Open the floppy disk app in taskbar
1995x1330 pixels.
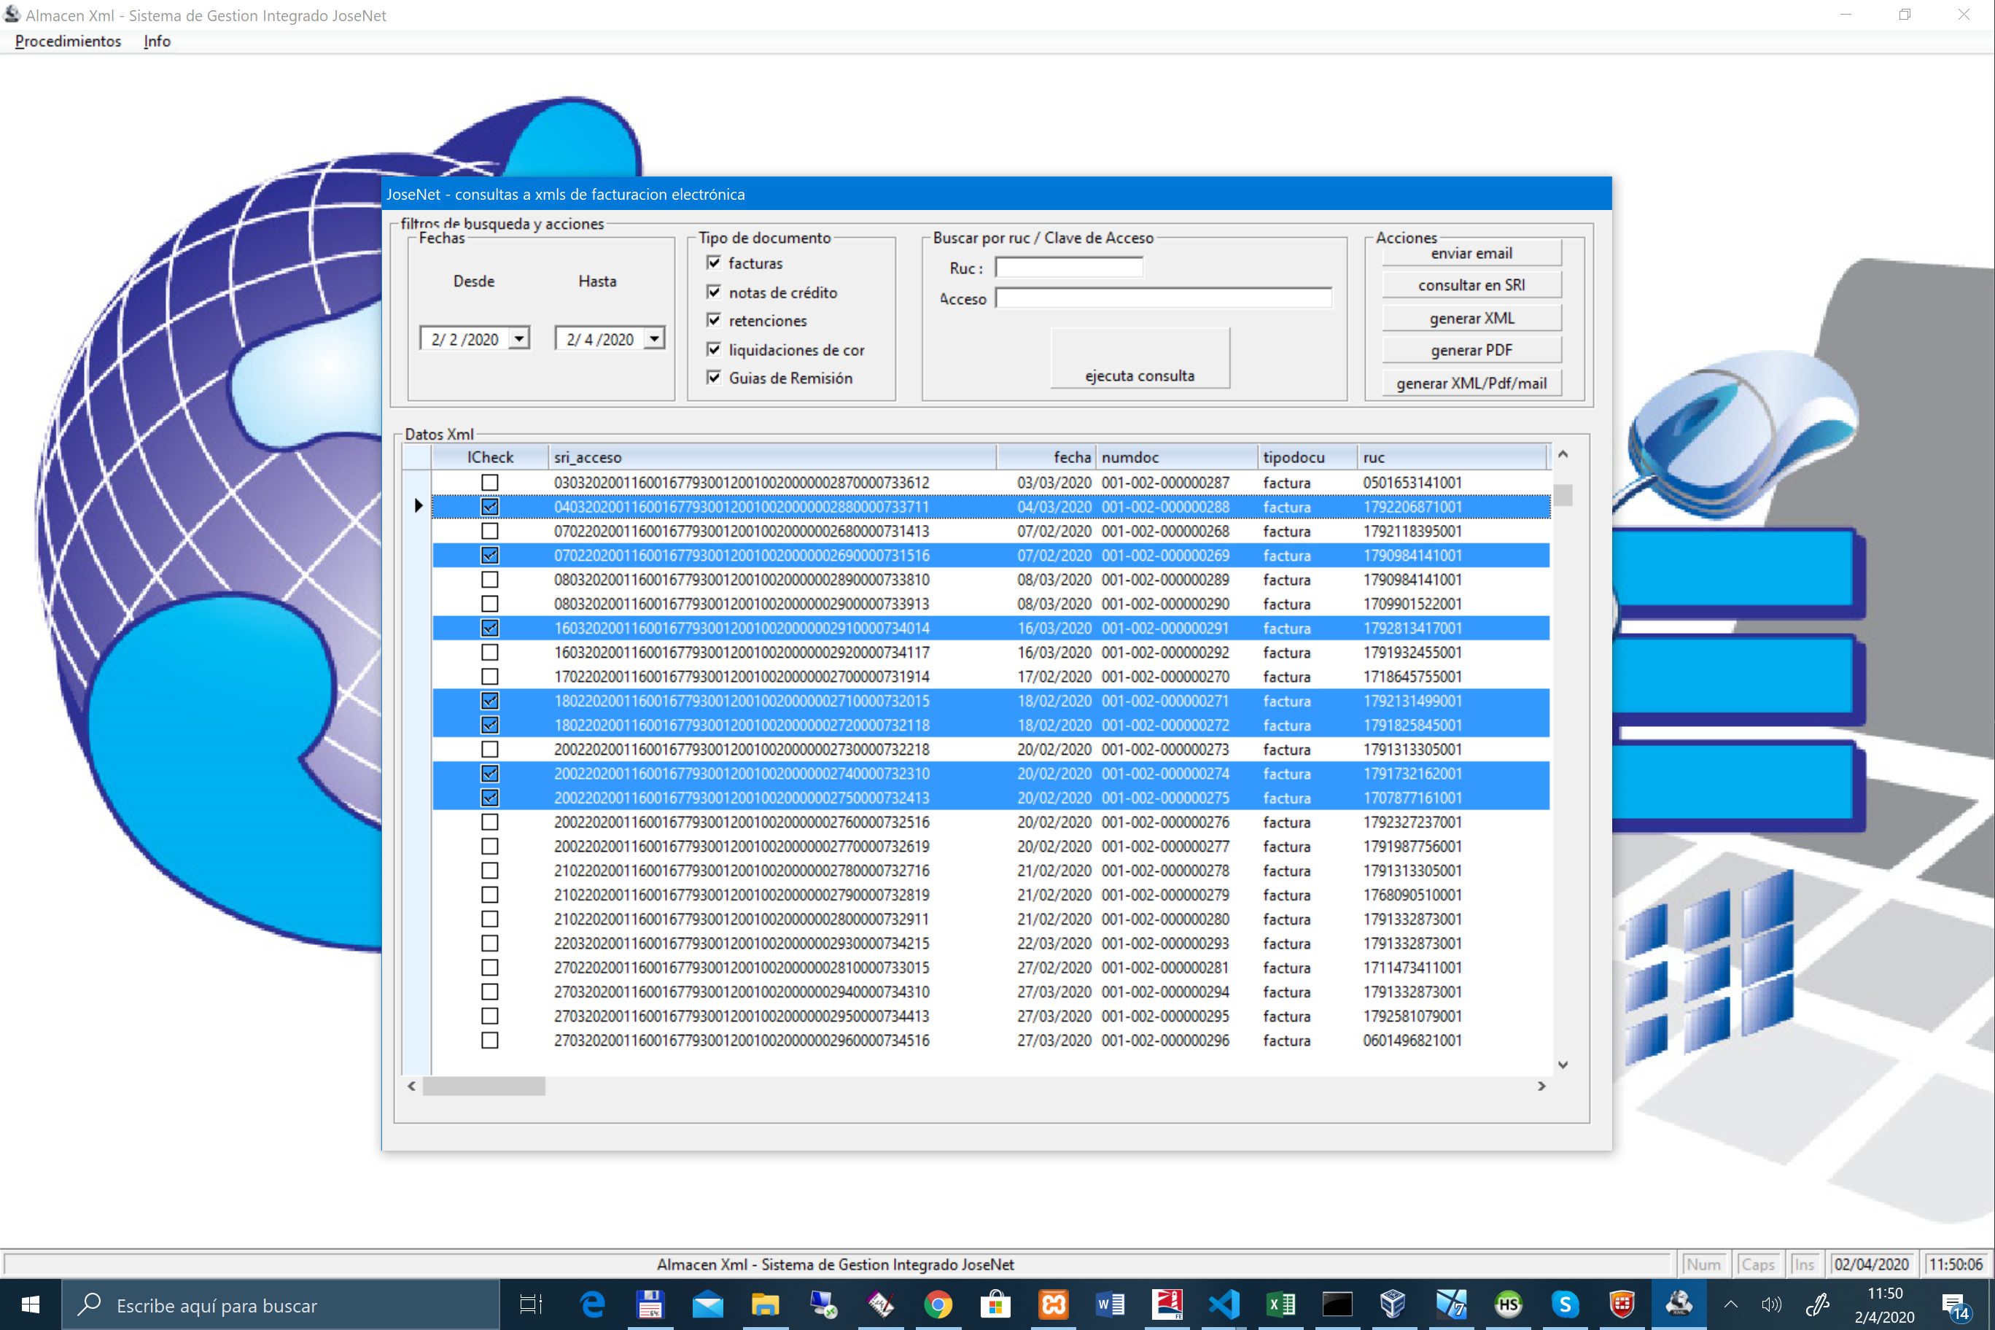(650, 1304)
